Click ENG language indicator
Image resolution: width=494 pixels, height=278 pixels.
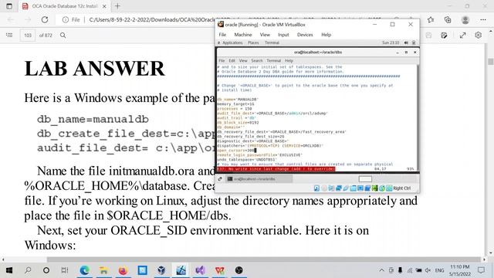tap(439, 270)
